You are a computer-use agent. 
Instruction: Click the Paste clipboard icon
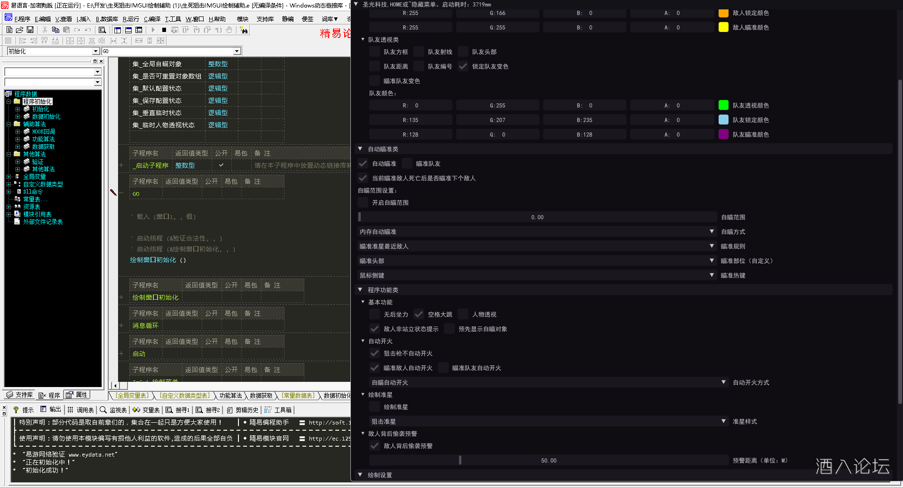(x=66, y=30)
